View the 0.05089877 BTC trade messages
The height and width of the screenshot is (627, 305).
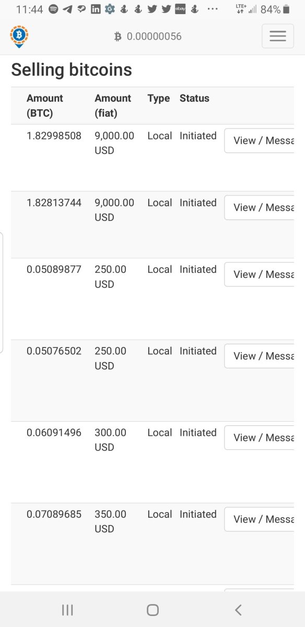tap(260, 274)
